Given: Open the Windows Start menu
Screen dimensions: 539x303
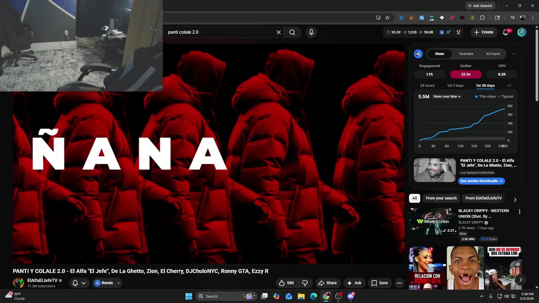Looking at the screenshot, I should point(189,296).
